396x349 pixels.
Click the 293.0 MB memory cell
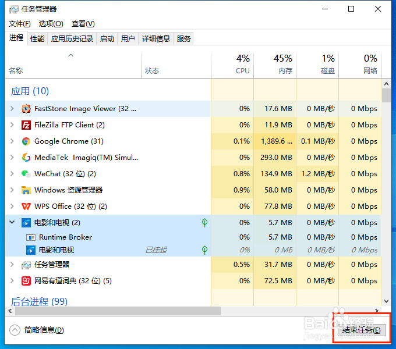click(276, 158)
